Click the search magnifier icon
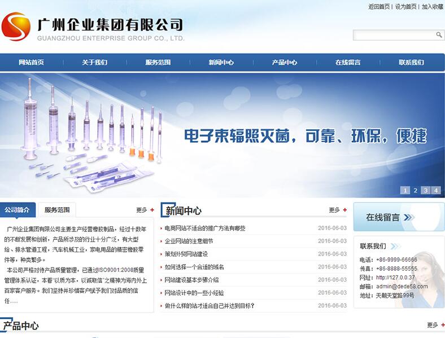Image resolution: width=445 pixels, height=338 pixels. pyautogui.click(x=439, y=35)
